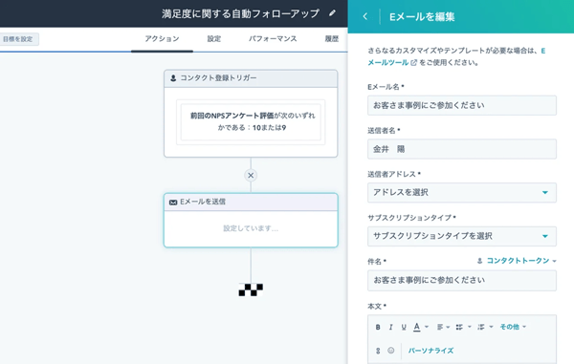Focus the 送信者名 input field
Image resolution: width=574 pixels, height=364 pixels.
click(462, 149)
